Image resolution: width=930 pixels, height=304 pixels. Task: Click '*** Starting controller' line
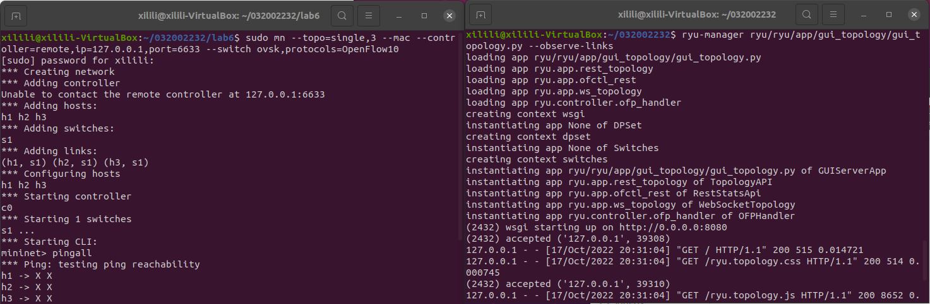click(66, 196)
